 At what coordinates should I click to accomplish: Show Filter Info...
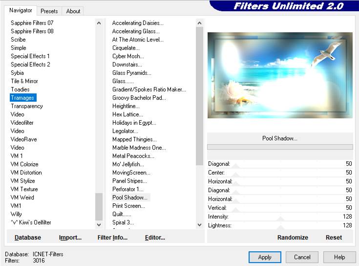[x=112, y=238]
